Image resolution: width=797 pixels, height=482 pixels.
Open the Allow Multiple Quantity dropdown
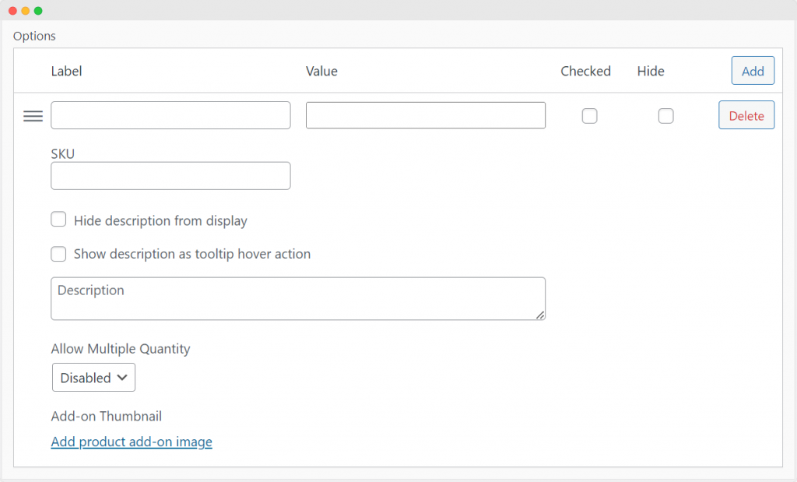click(93, 377)
